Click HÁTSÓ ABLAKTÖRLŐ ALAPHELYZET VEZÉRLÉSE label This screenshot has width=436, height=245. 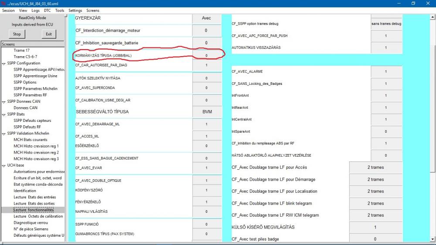(271, 156)
